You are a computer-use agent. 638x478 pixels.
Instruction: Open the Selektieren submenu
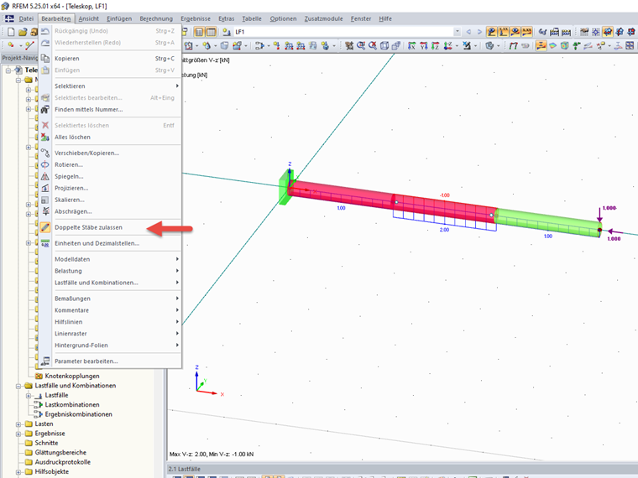[x=110, y=86]
